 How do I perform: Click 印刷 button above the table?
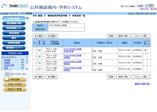click(111, 36)
